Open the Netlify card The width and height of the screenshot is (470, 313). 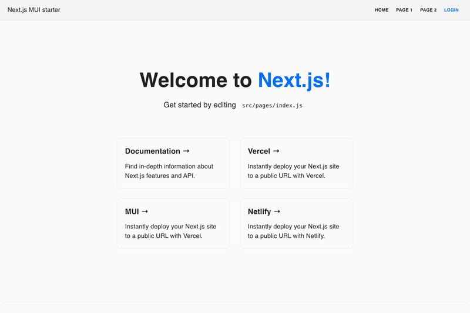pos(296,223)
